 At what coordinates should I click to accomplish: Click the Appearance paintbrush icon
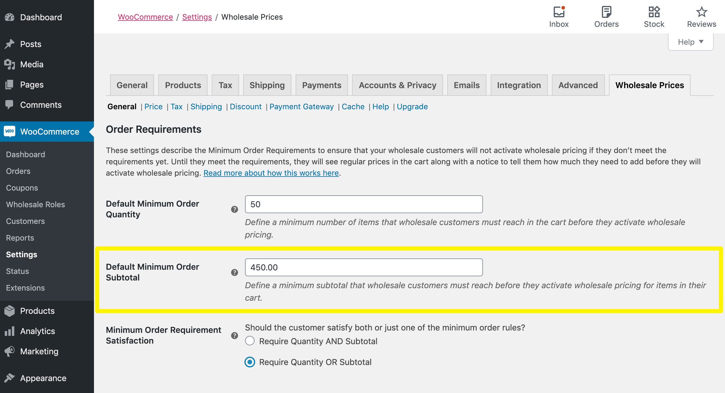click(x=10, y=378)
